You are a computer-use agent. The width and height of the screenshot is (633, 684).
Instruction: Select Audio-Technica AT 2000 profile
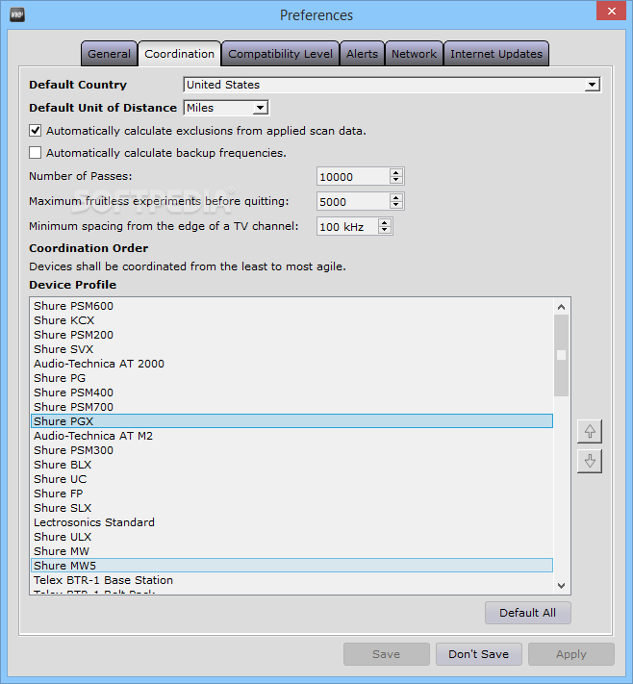coord(291,364)
